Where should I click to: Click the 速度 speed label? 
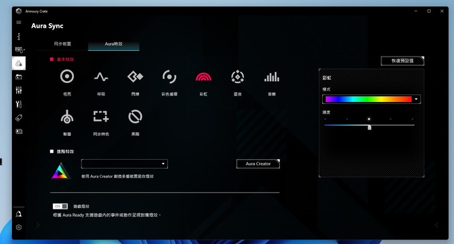tap(327, 113)
